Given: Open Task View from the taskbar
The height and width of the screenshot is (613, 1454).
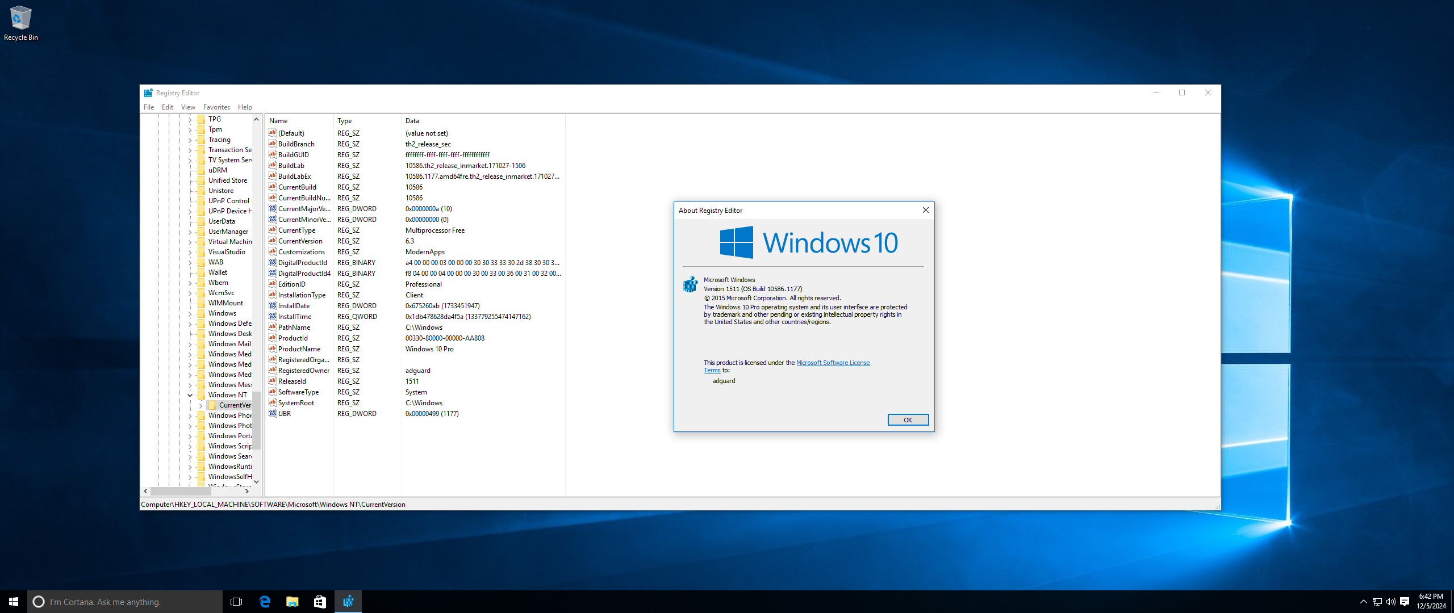Looking at the screenshot, I should pyautogui.click(x=236, y=602).
